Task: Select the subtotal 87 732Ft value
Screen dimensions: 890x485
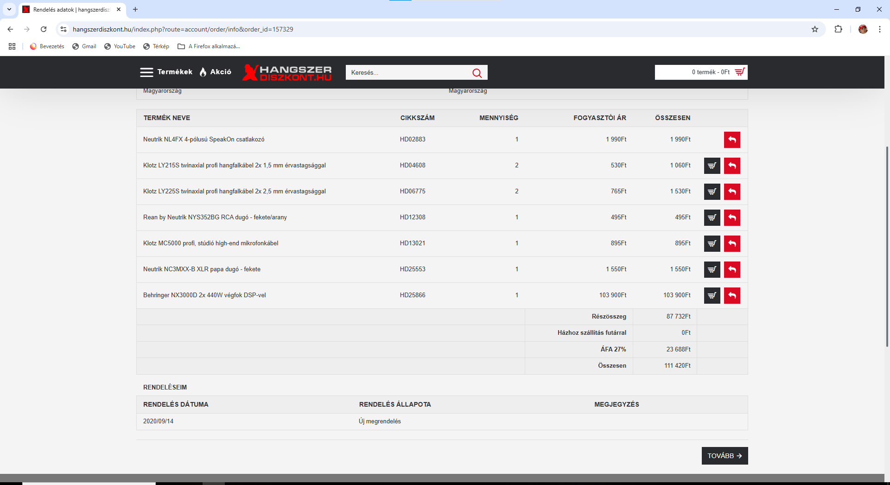Action: [679, 317]
